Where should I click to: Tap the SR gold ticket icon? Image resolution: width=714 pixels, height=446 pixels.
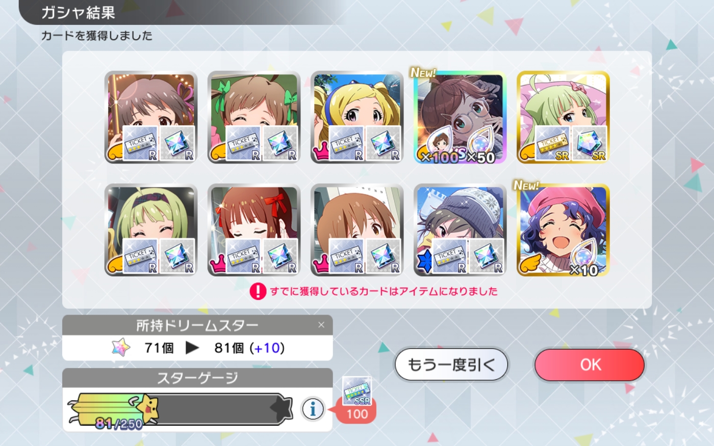[553, 144]
